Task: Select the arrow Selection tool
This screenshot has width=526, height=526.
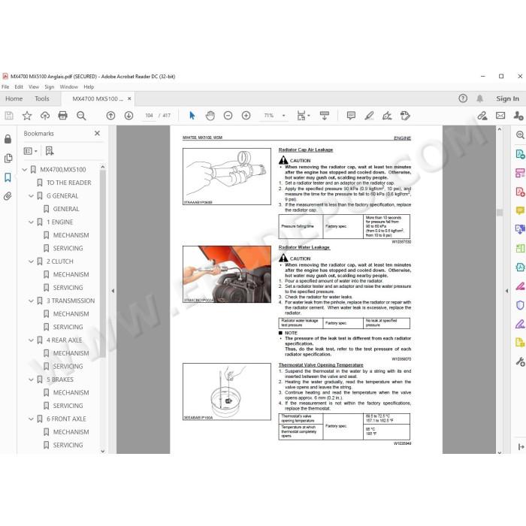Action: coord(192,116)
